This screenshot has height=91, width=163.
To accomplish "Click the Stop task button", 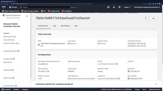I will tap(153, 18).
